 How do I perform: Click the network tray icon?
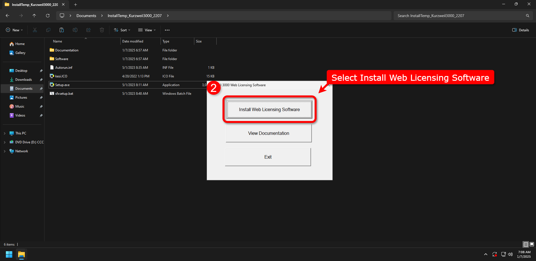[503, 254]
